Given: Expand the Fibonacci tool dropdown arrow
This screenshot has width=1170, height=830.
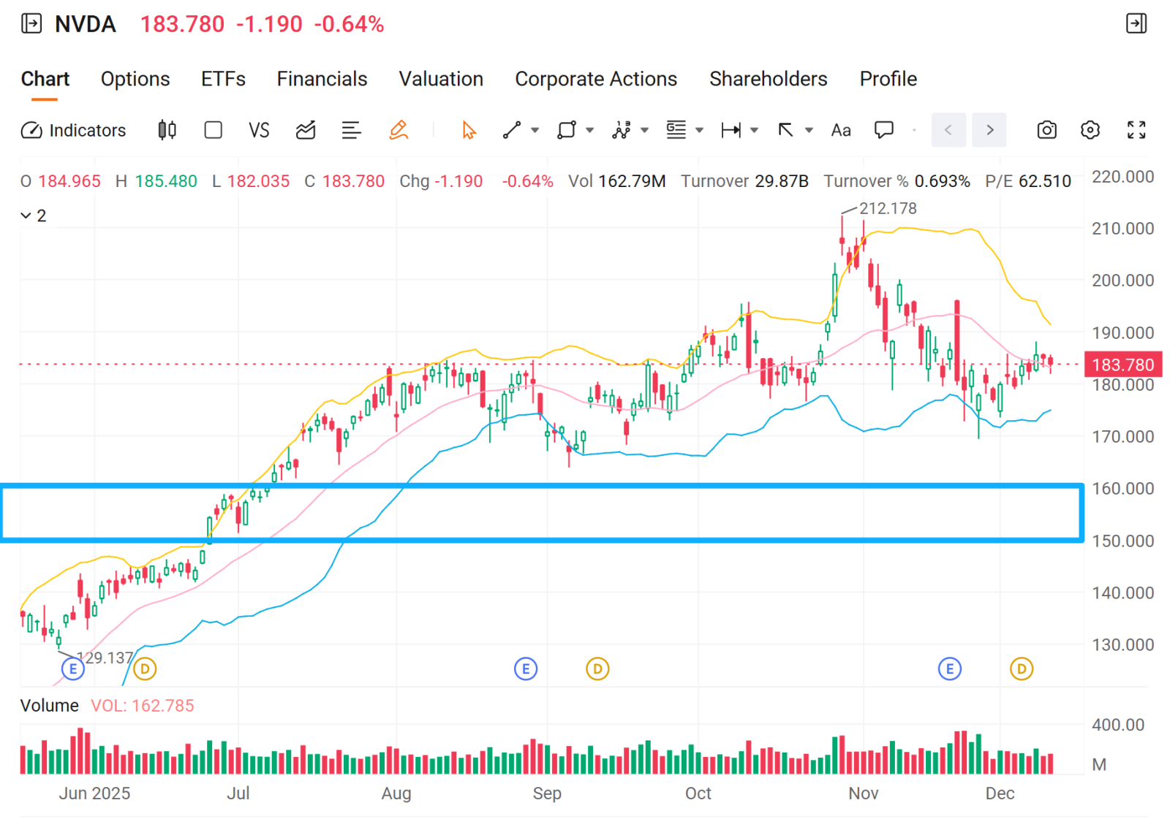Looking at the screenshot, I should coord(700,131).
